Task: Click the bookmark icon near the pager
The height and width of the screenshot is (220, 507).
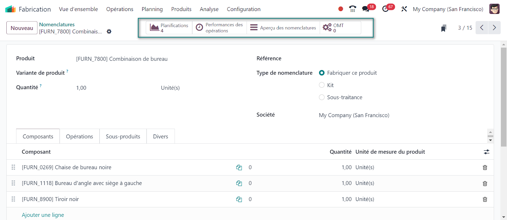Action: tap(444, 28)
